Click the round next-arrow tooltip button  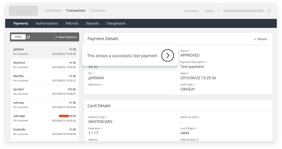pyautogui.click(x=167, y=55)
